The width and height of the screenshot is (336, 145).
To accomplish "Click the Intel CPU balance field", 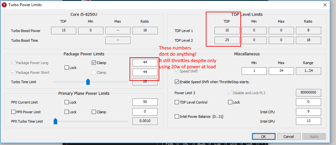I will 309,112.
